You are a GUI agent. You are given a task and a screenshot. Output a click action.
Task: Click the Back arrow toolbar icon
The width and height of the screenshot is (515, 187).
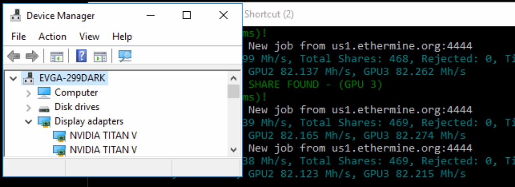[x=14, y=56]
